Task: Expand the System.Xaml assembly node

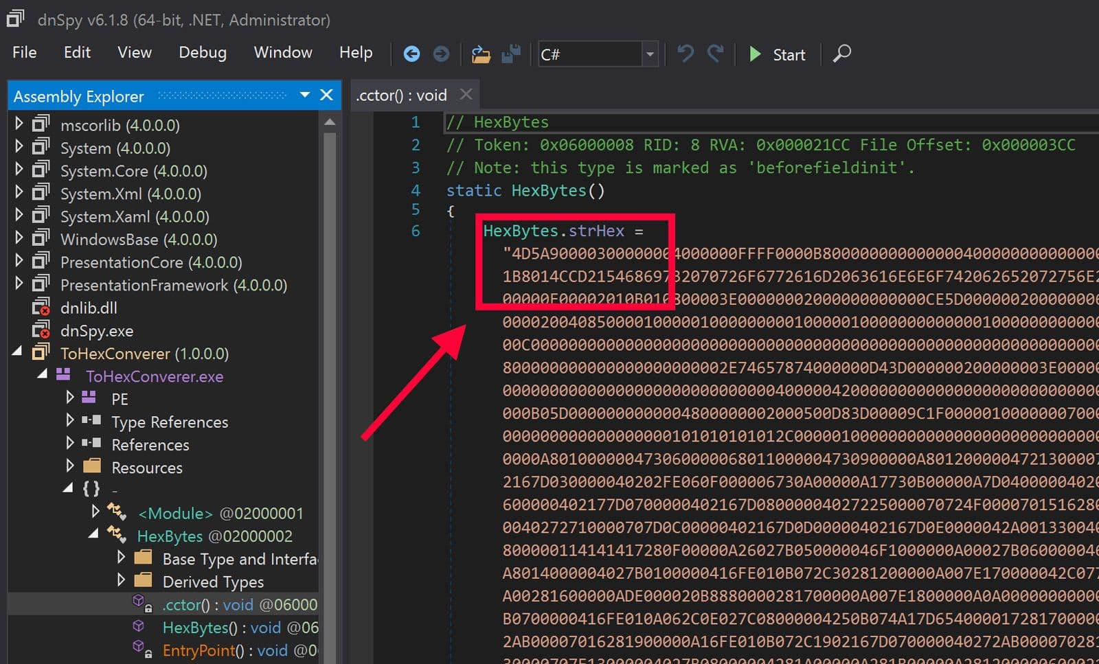Action: pyautogui.click(x=19, y=214)
